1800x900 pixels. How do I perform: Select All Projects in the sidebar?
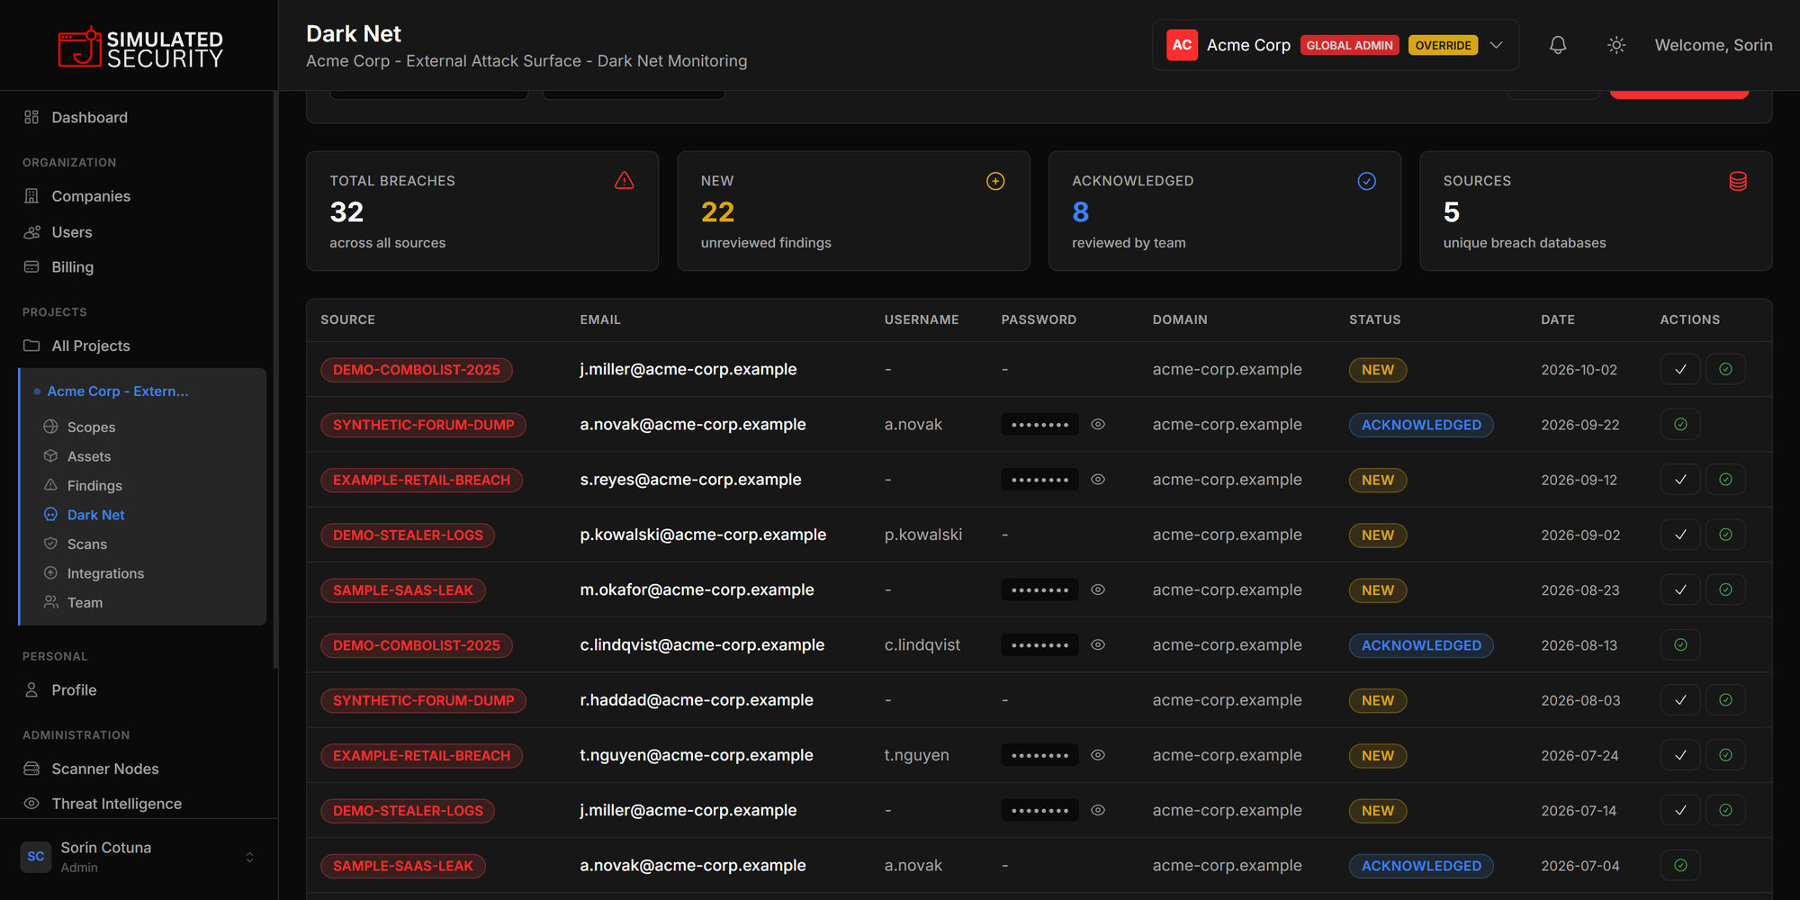click(x=91, y=346)
